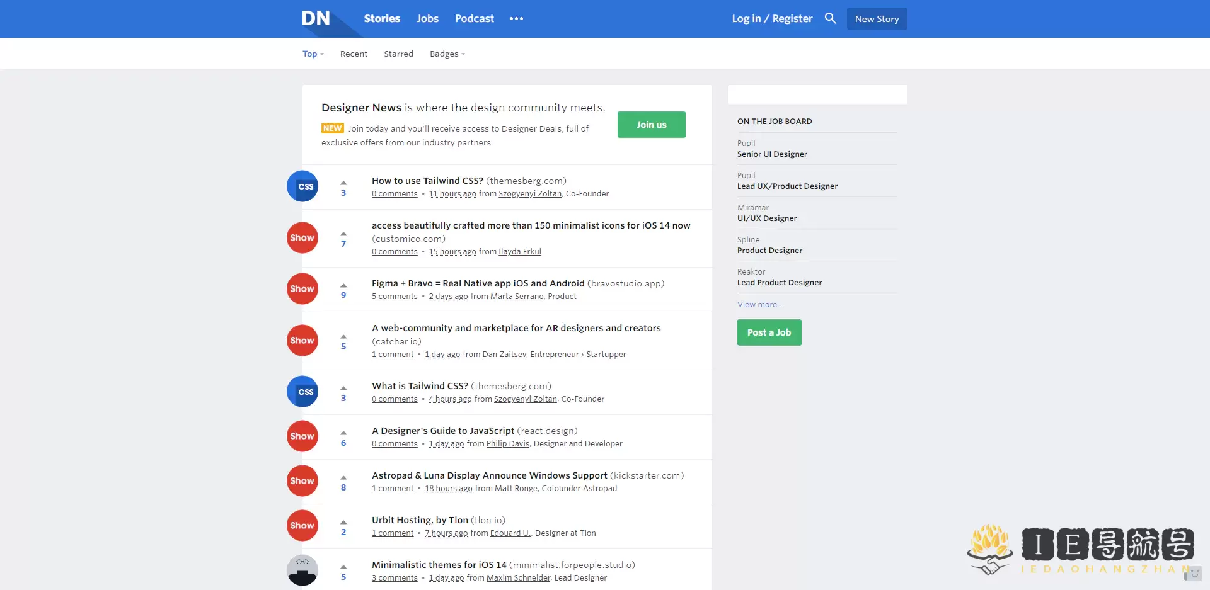Viewport: 1210px width, 590px height.
Task: Upvote AR designers marketplace story
Action: 343,336
